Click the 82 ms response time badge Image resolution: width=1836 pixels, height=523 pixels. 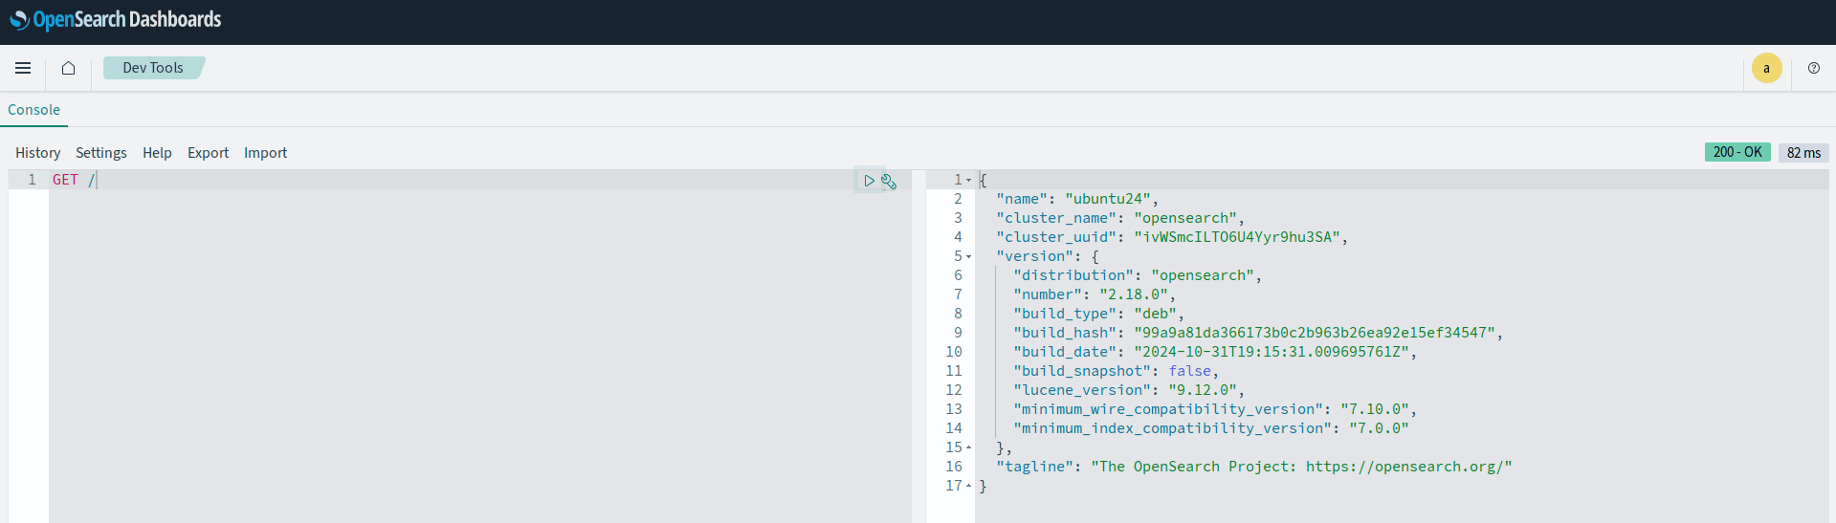pyautogui.click(x=1803, y=153)
